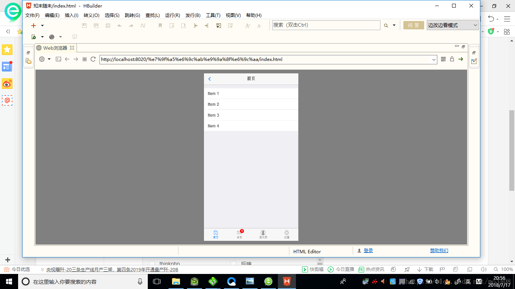
Task: Select Item 4 in the preview list
Action: point(251,126)
